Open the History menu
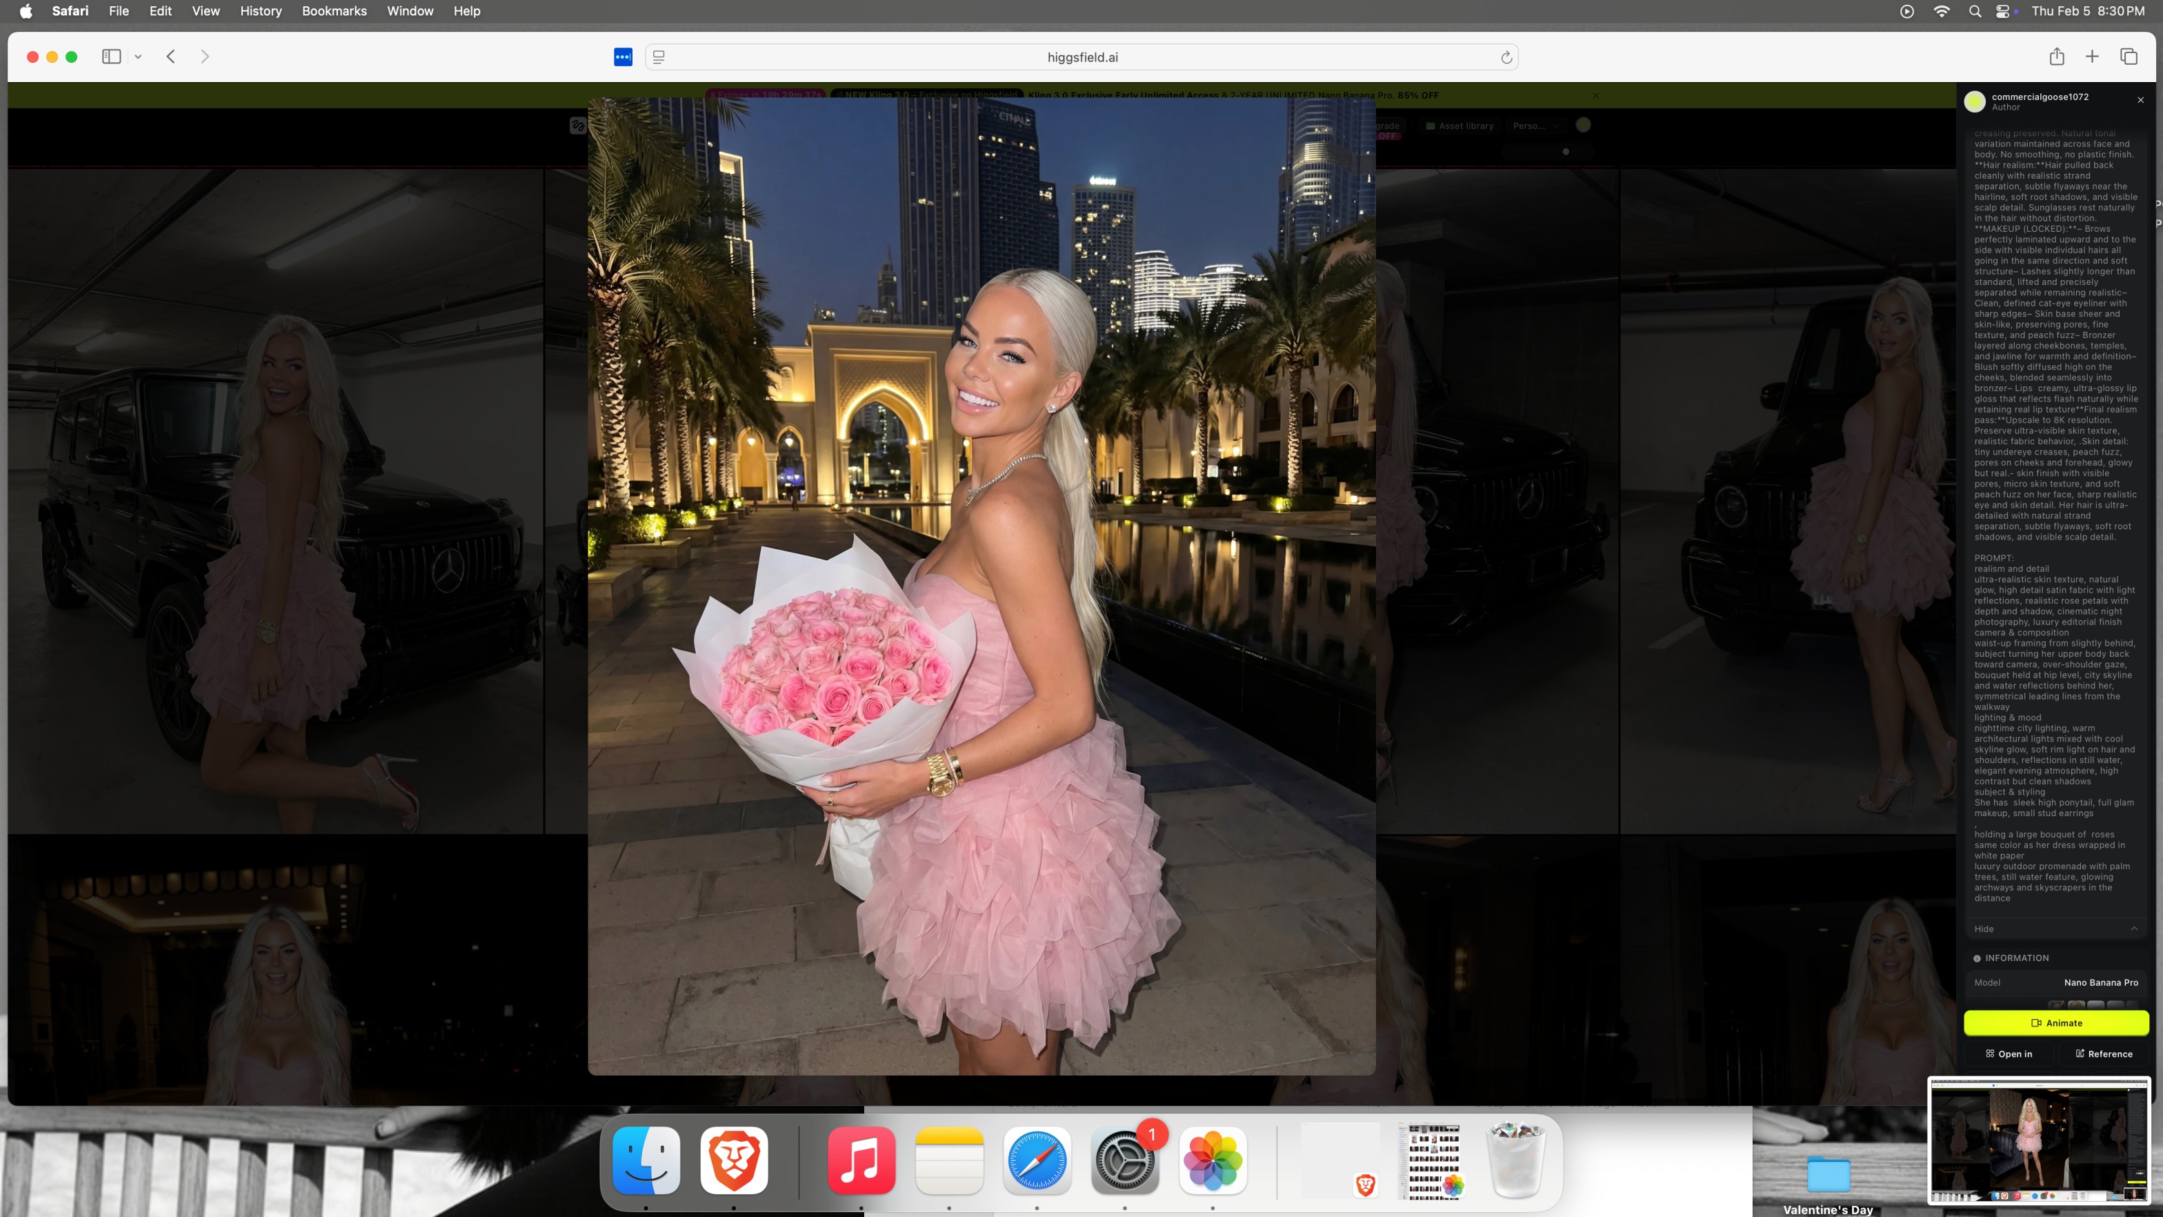The height and width of the screenshot is (1217, 2163). tap(260, 11)
